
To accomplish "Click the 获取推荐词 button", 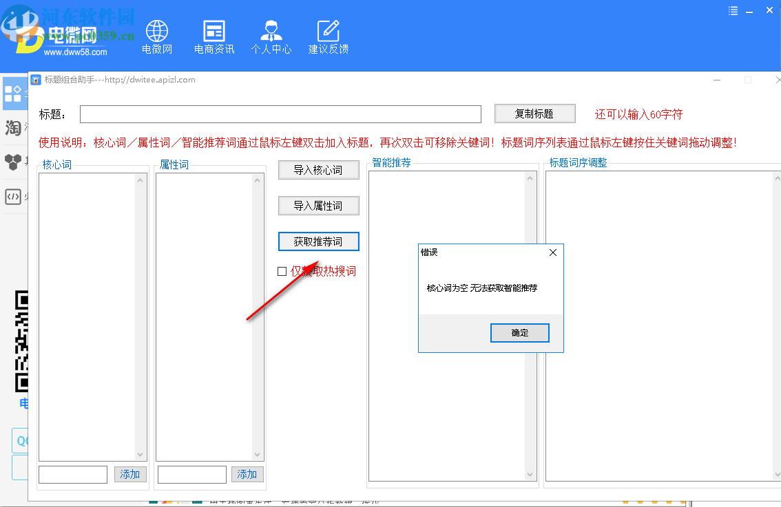I will pos(318,241).
